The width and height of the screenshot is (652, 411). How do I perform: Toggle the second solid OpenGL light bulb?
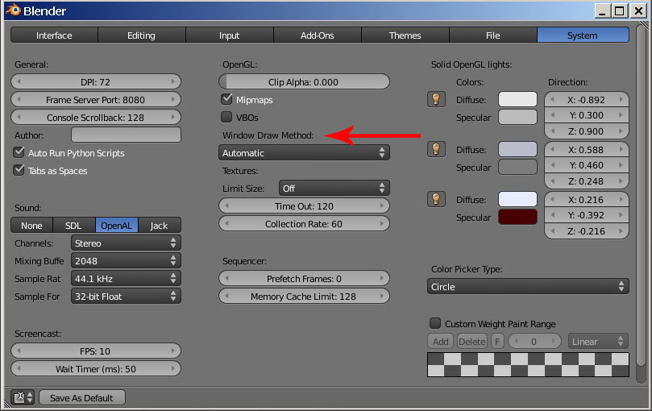tap(435, 149)
